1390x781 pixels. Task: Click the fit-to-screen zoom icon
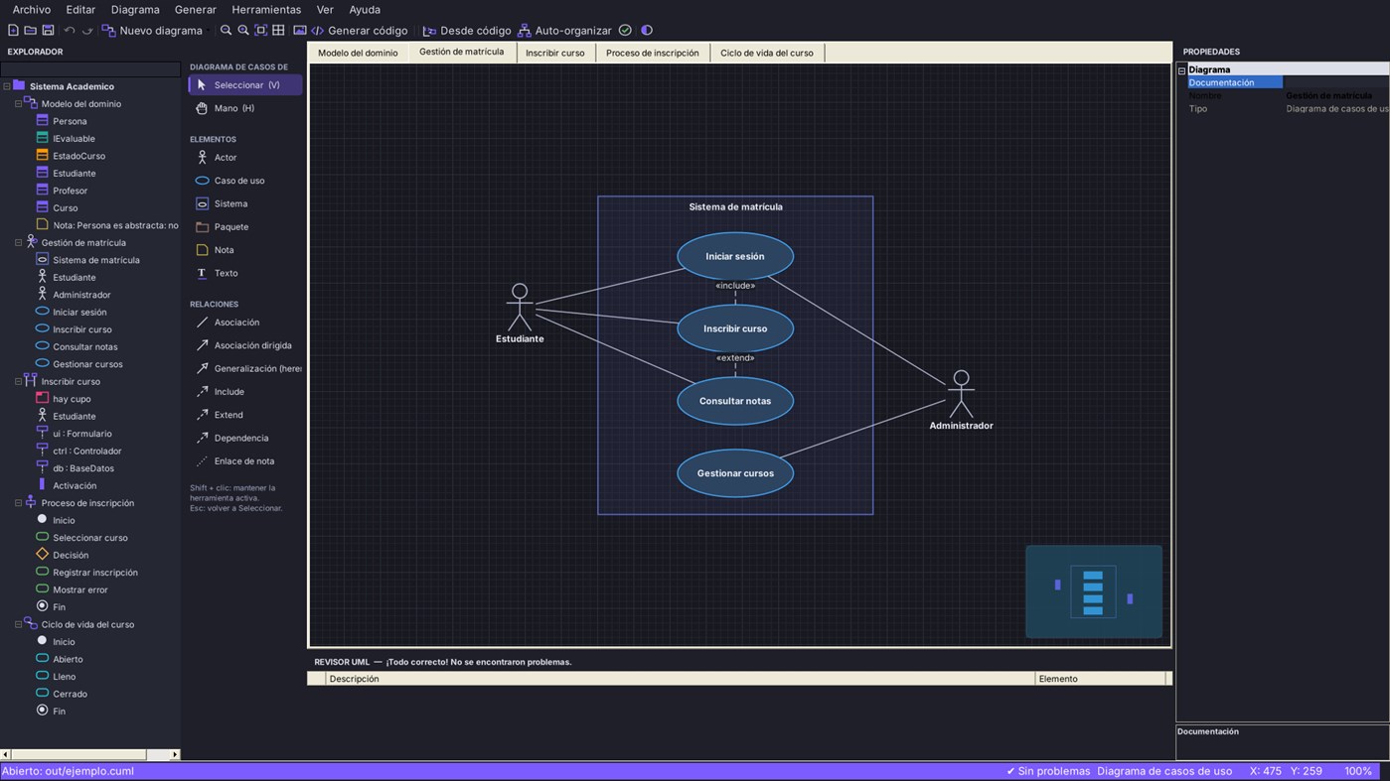(261, 31)
